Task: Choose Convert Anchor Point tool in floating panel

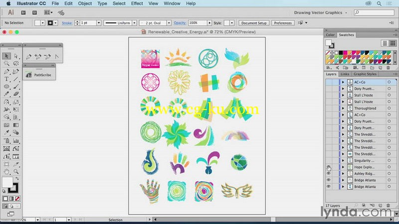Action: 57,57
